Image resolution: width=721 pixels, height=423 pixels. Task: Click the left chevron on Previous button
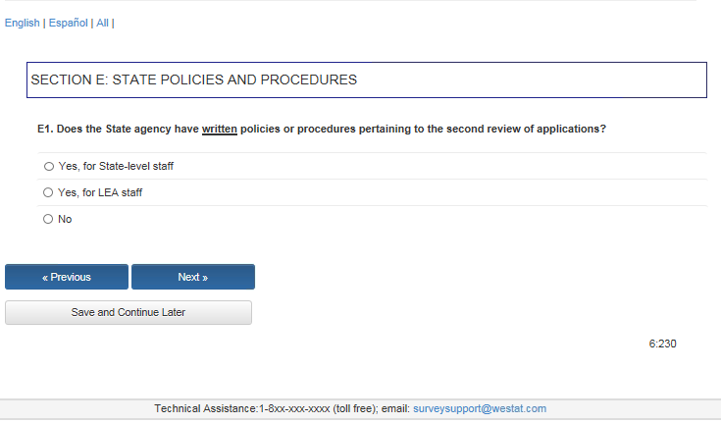click(x=45, y=278)
